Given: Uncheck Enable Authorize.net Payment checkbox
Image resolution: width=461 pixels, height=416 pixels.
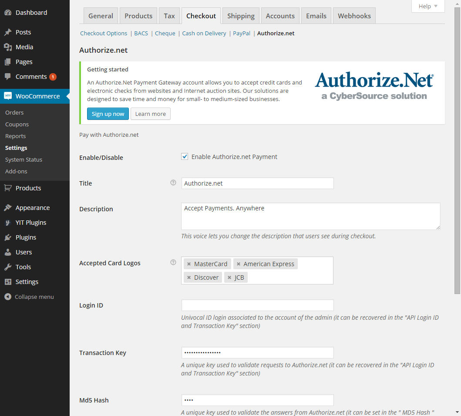Looking at the screenshot, I should point(185,157).
